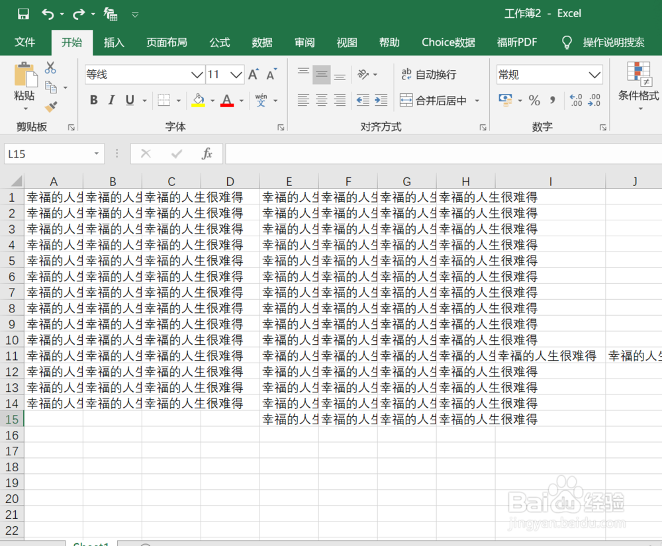Click the Undo arrow icon
Screen dimensions: 662x546
click(47, 15)
